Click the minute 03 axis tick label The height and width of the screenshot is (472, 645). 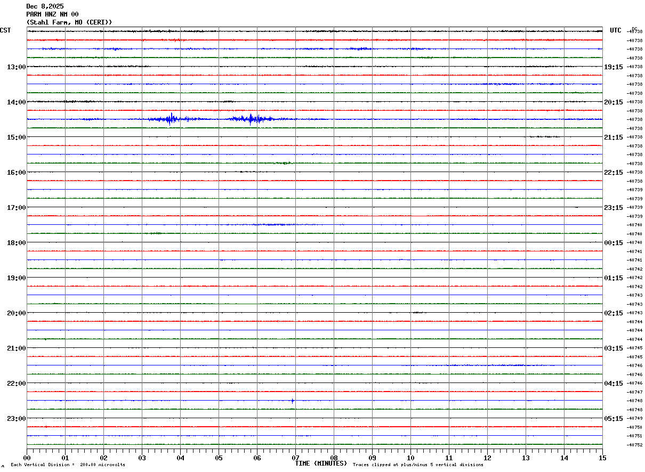coord(142,458)
